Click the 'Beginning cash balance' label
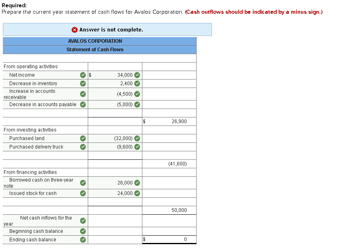This screenshot has height=249, width=358. click(x=36, y=231)
